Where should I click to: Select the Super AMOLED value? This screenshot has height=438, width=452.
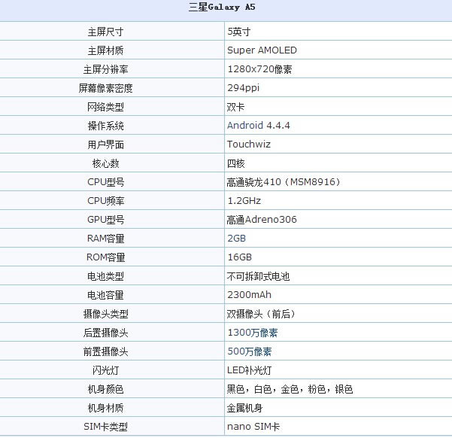(262, 50)
